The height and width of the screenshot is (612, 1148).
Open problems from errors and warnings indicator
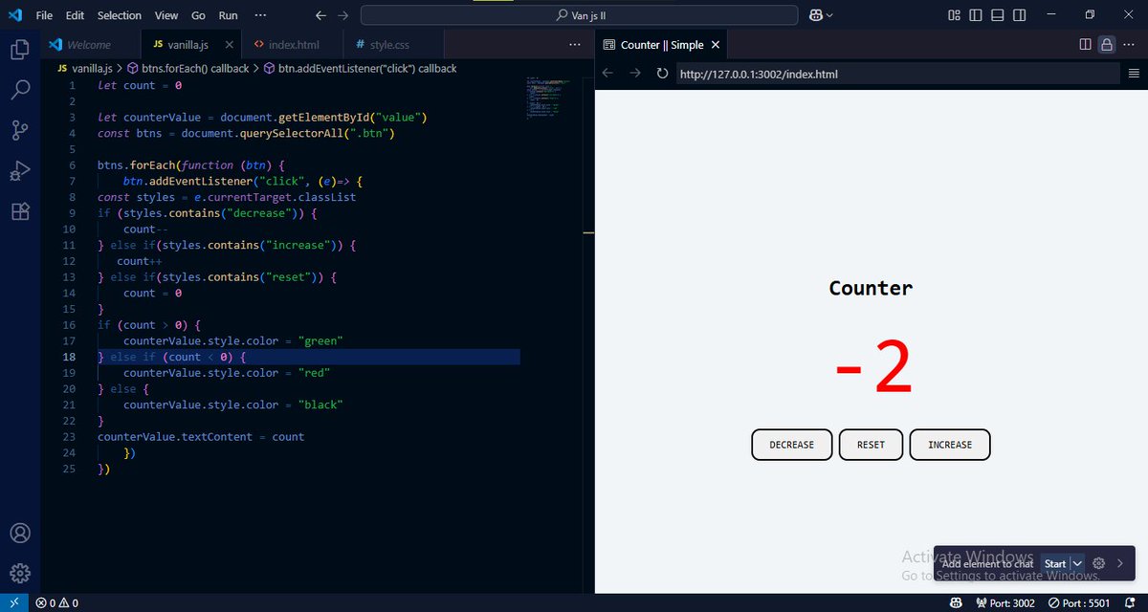[56, 603]
